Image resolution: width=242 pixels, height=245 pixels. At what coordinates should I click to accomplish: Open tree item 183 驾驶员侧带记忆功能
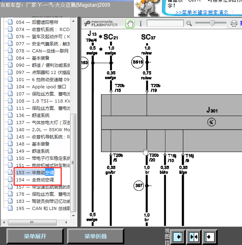[43, 201]
